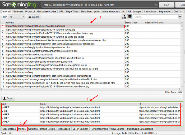Switch to the Meta Keywords tab
Image resolution: width=185 pixels, height=135 pixels.
click(x=111, y=11)
